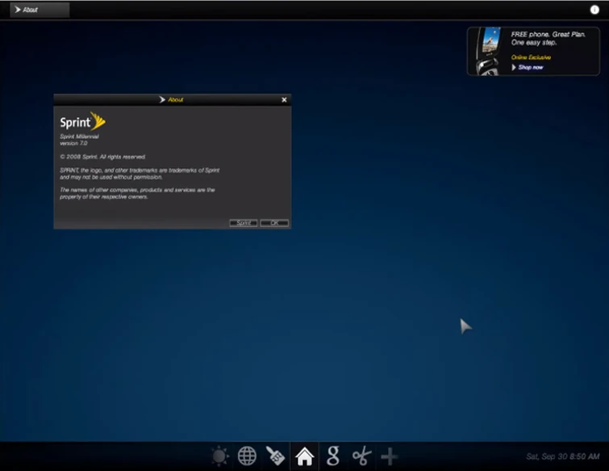Click the 'The names of other companies' paragraph

point(137,193)
